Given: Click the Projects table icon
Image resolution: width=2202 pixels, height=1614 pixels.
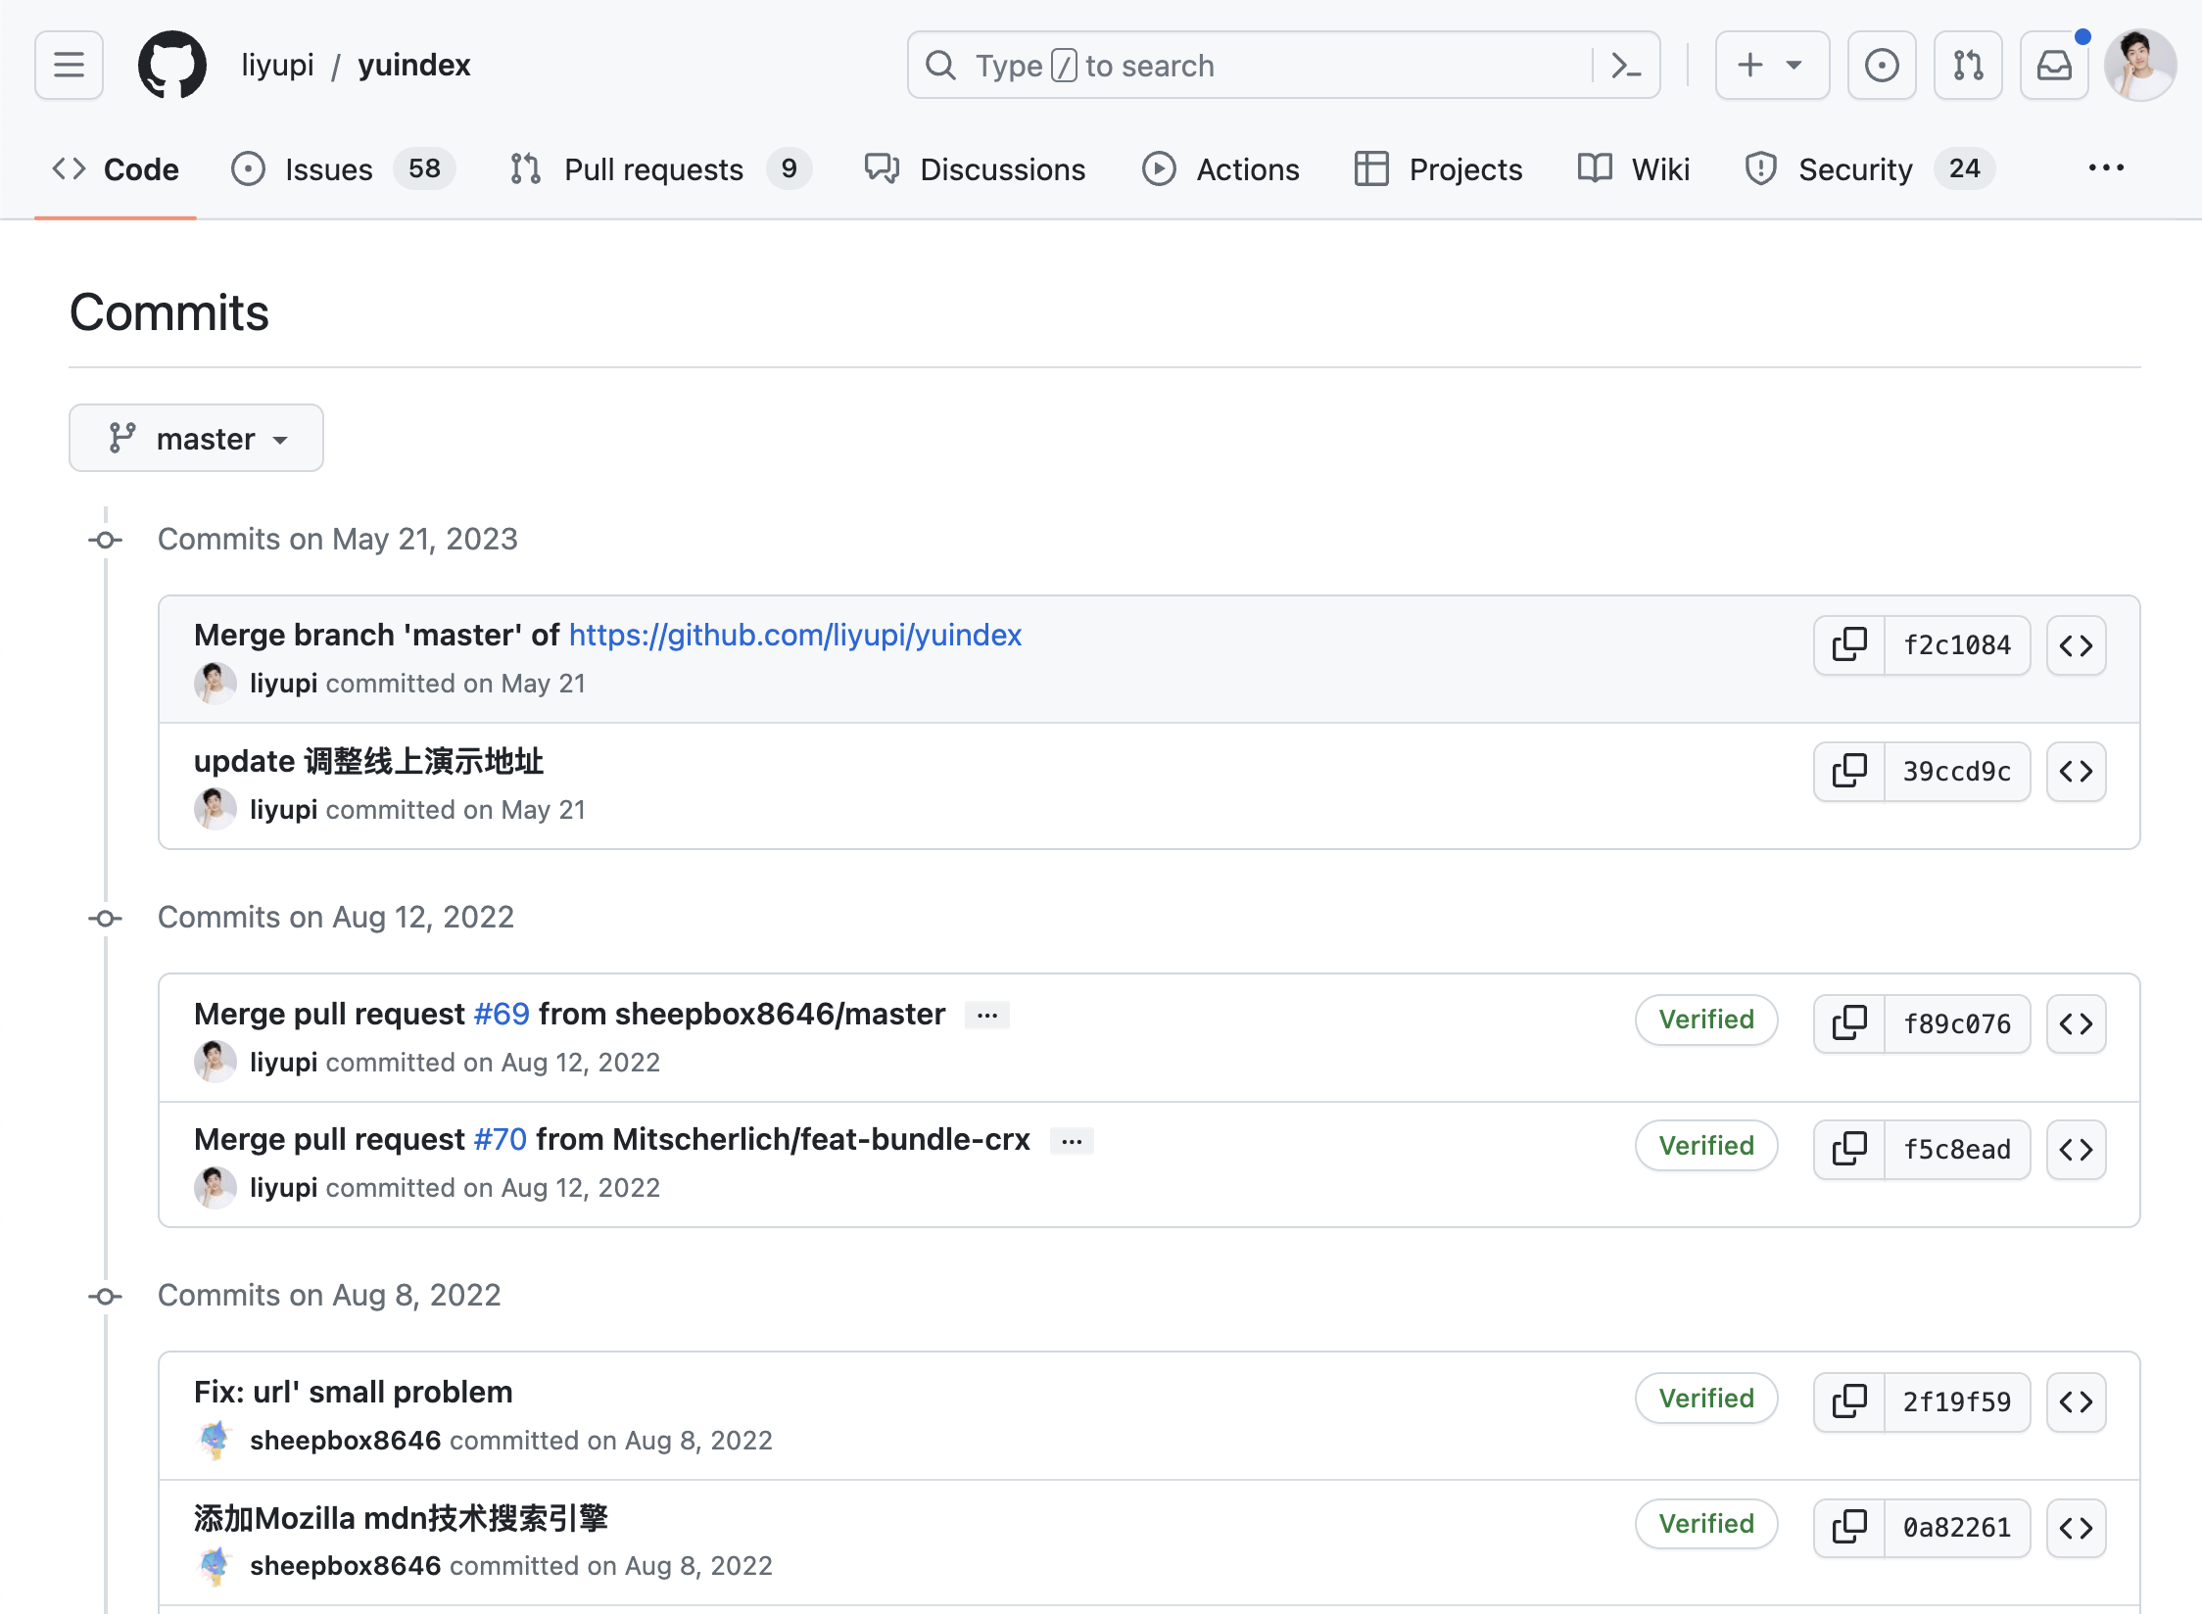Looking at the screenshot, I should coord(1369,167).
